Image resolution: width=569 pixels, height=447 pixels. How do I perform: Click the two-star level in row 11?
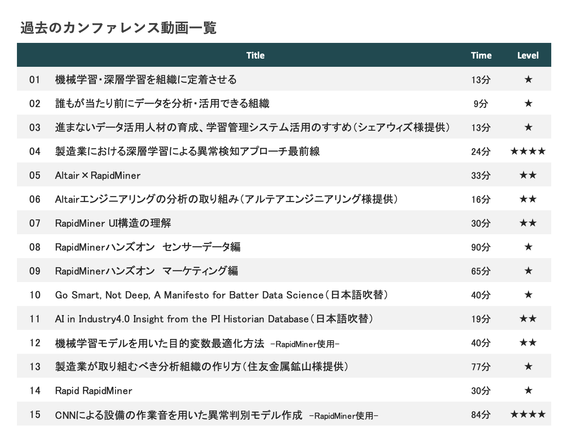pyautogui.click(x=528, y=318)
